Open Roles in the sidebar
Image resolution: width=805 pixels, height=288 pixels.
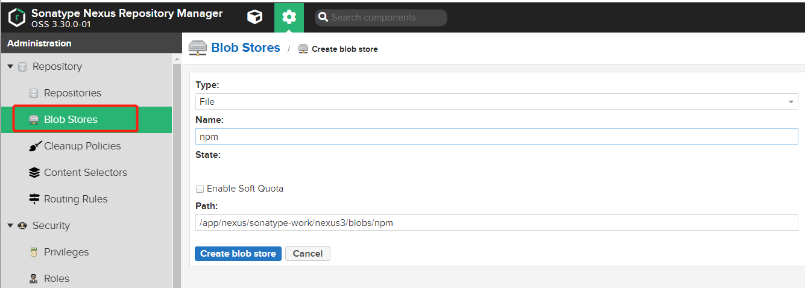tap(57, 278)
